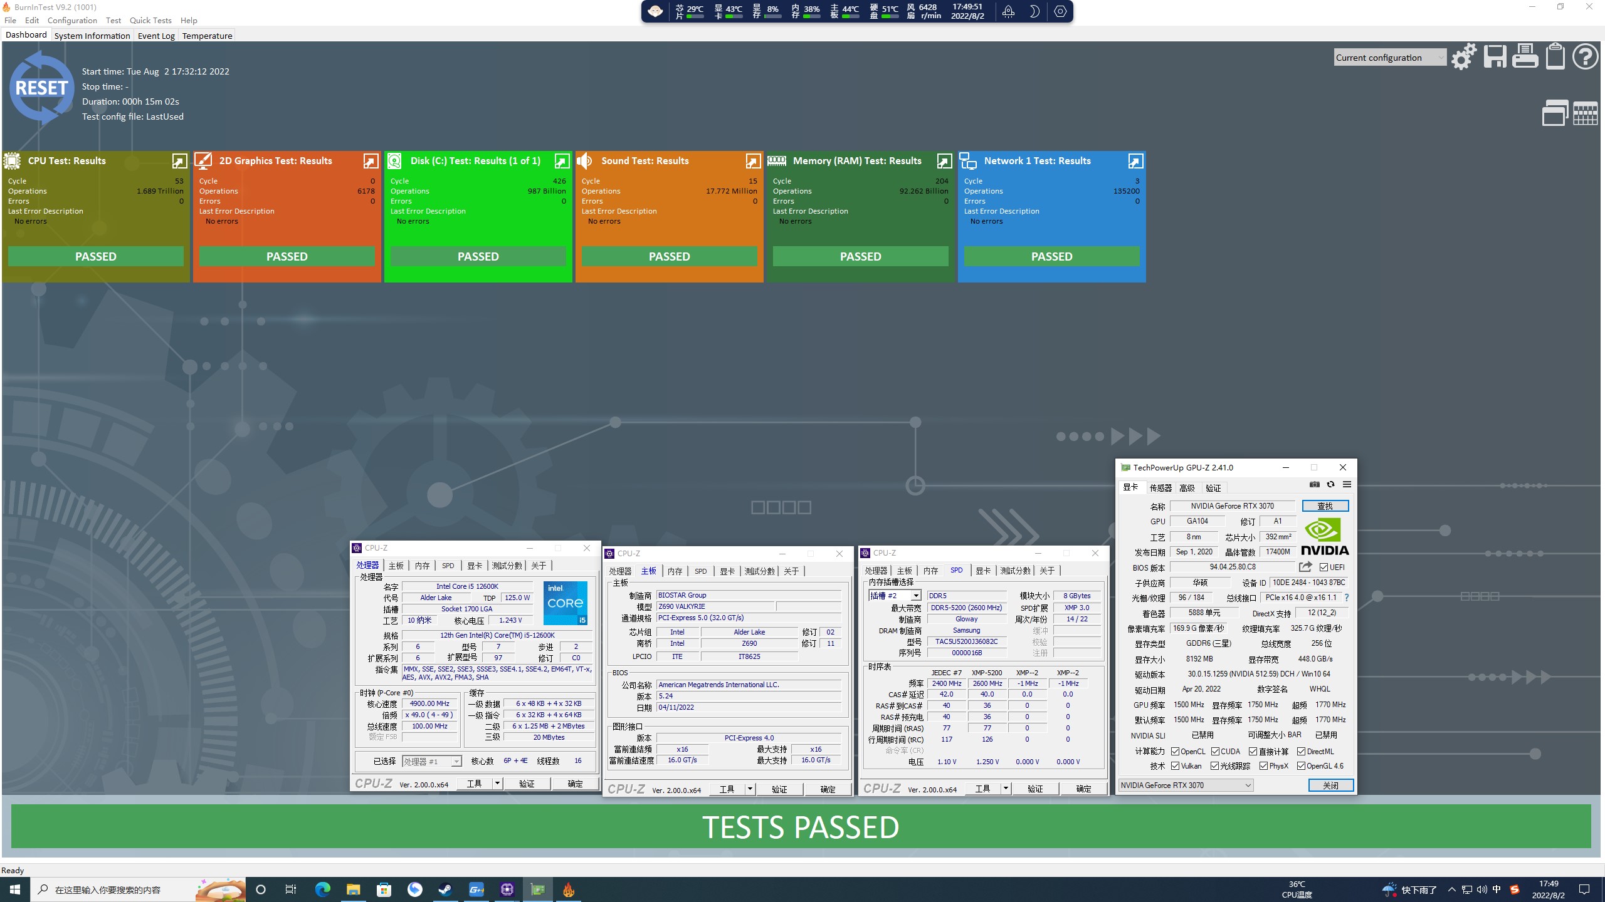The height and width of the screenshot is (902, 1605).
Task: Click 关闭 button in GPU-Z
Action: (1330, 785)
